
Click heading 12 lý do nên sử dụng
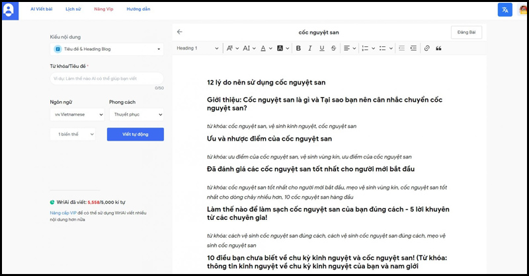coord(266,83)
